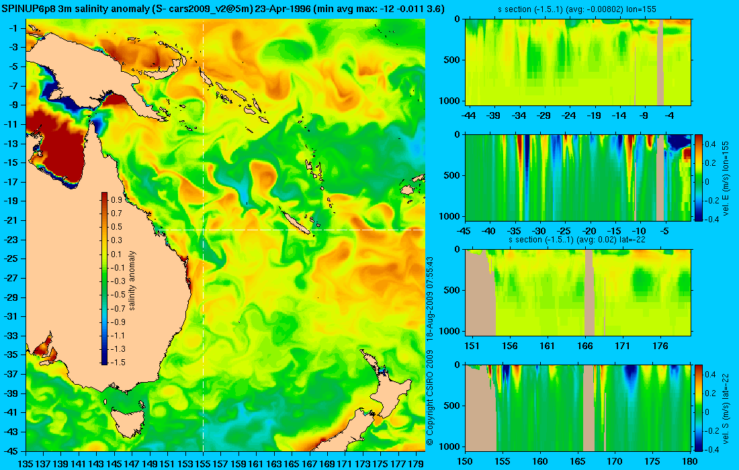This screenshot has height=470, width=739.
Task: Click the 'salinity anomaly' colorbar label
Action: 132,280
